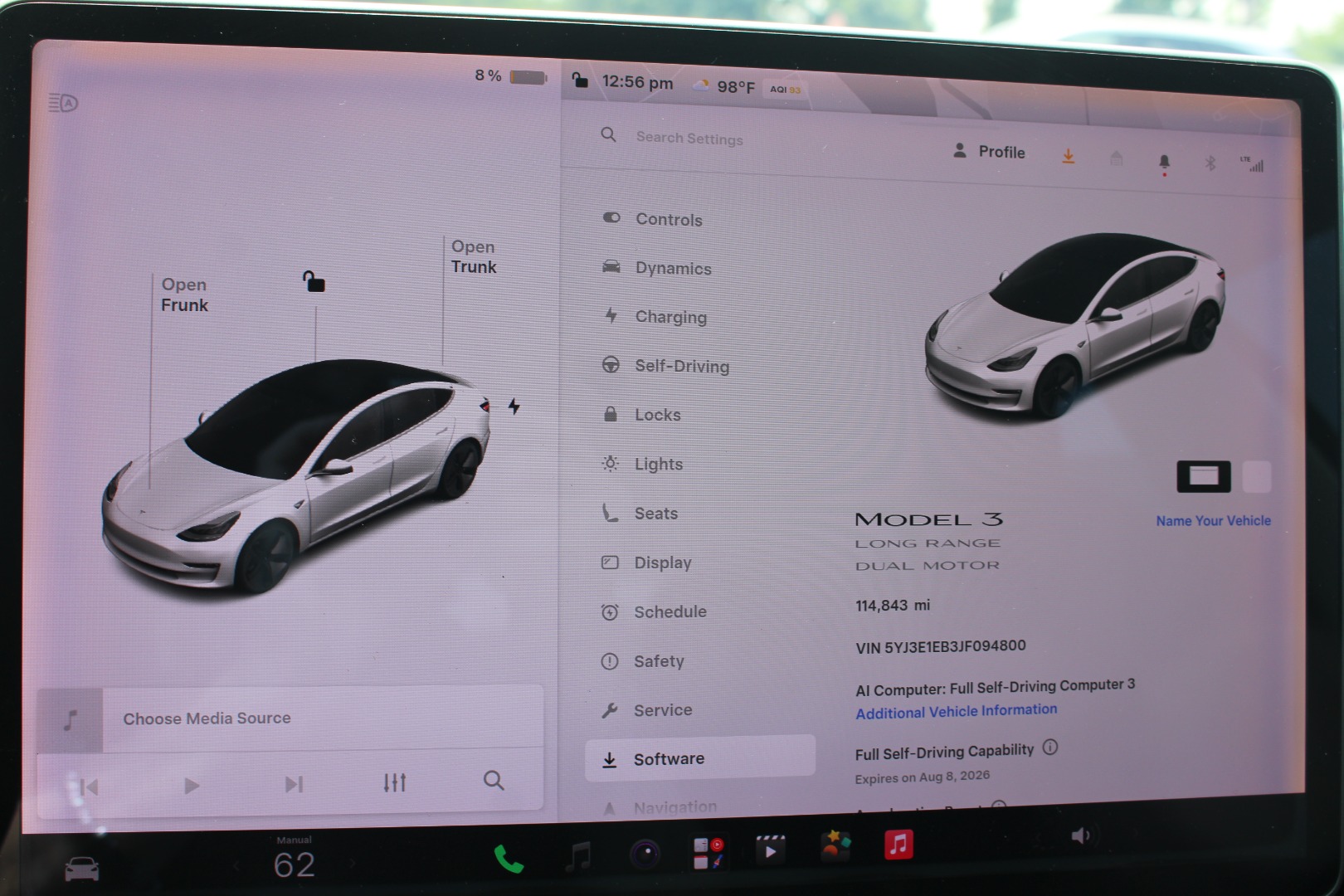This screenshot has width=1344, height=896.
Task: Tap the VIN 5YJ3E1EB3JF094800 text
Action: 941,646
